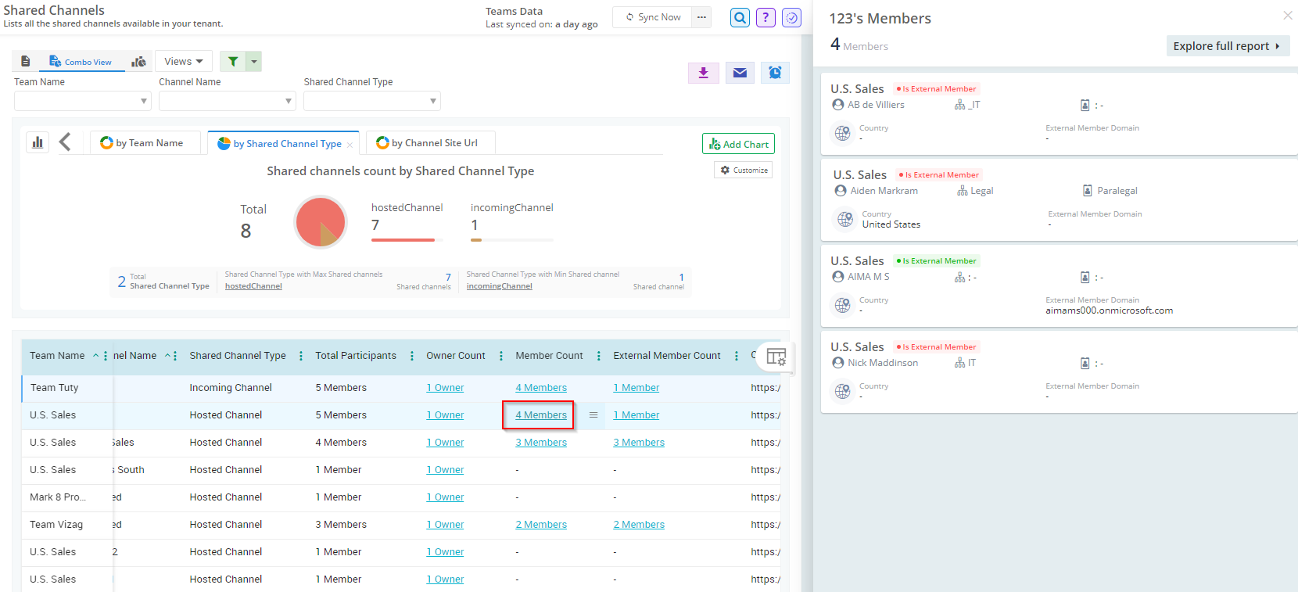Open 4 Members link in Team Tuty row

click(x=541, y=388)
